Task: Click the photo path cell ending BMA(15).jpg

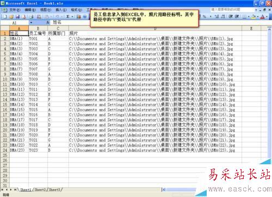Action: (x=155, y=110)
